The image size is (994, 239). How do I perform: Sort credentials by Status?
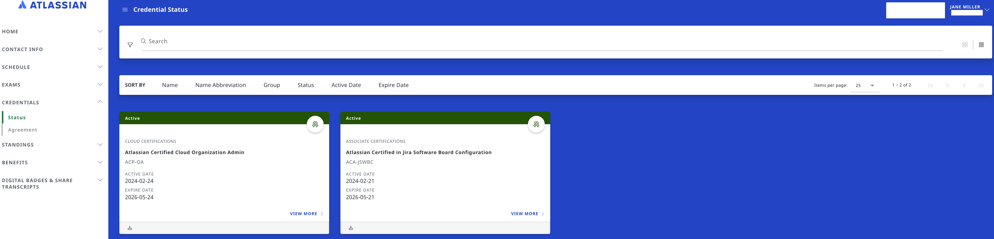(306, 85)
